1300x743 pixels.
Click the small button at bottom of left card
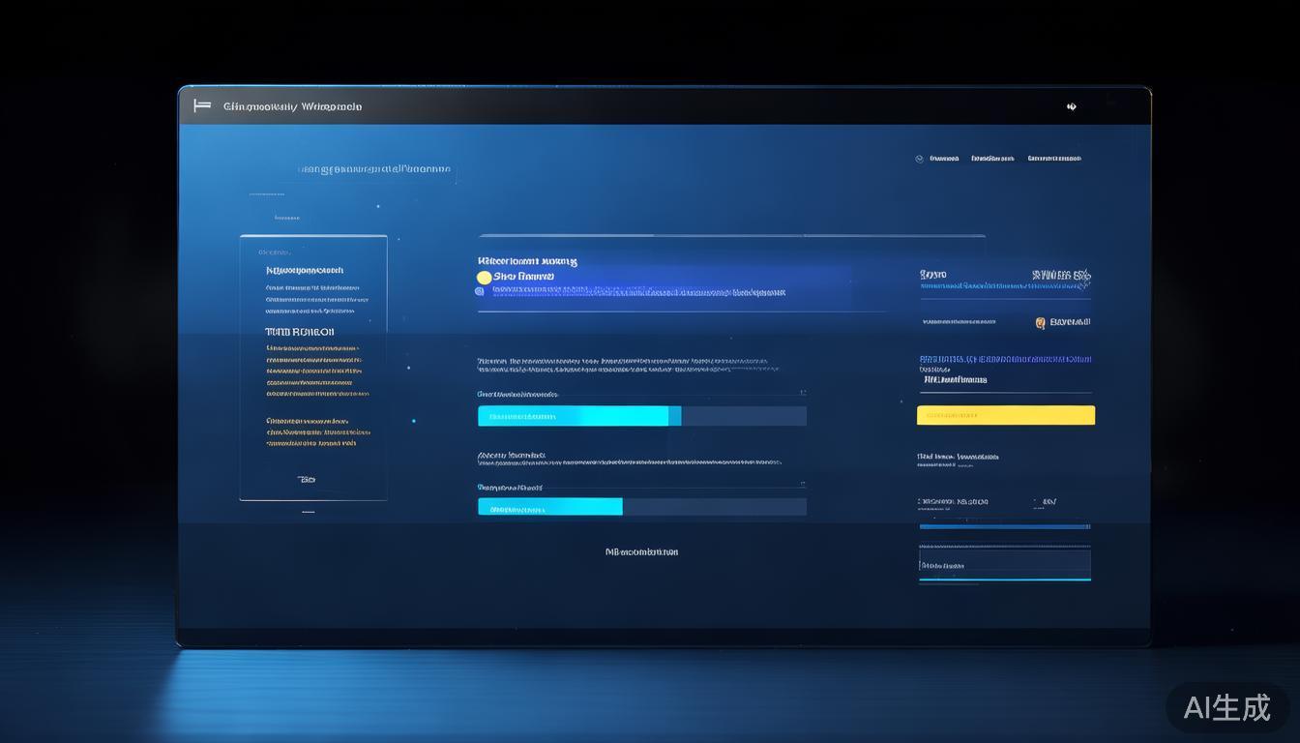point(307,480)
